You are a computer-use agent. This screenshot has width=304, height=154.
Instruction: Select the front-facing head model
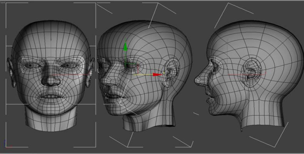pos(51,75)
